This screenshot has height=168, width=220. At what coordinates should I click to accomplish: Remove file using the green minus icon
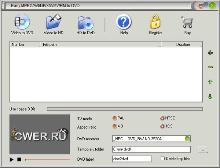(210, 67)
